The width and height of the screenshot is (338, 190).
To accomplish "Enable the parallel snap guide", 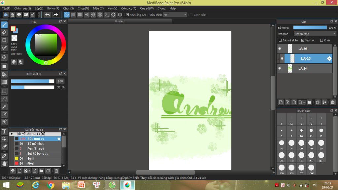I will pos(73,15).
